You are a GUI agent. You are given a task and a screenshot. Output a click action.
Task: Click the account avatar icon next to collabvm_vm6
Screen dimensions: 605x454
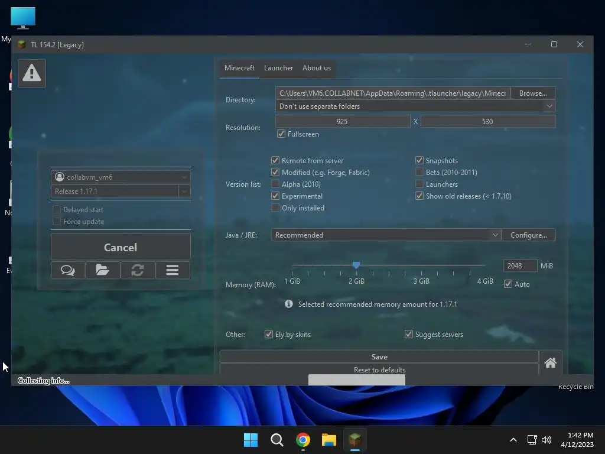(x=60, y=177)
